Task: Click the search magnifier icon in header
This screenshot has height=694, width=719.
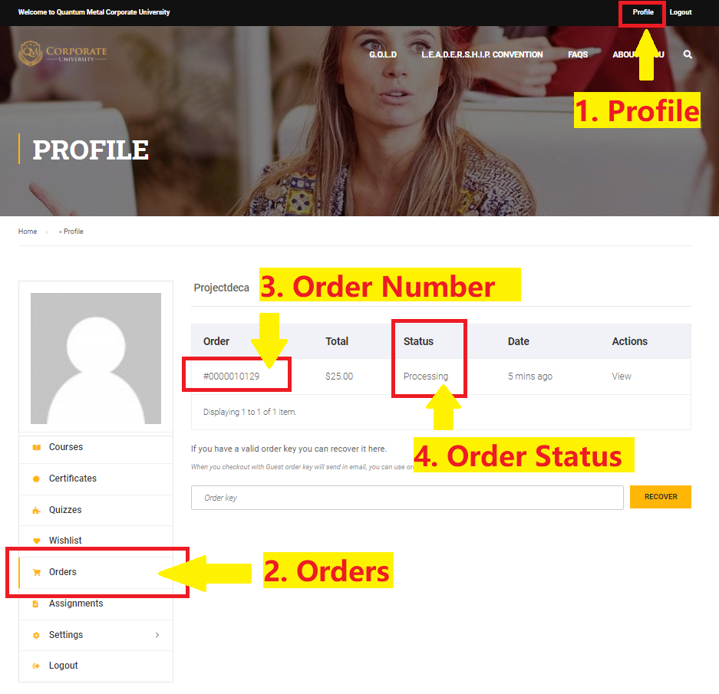Action: pos(688,54)
